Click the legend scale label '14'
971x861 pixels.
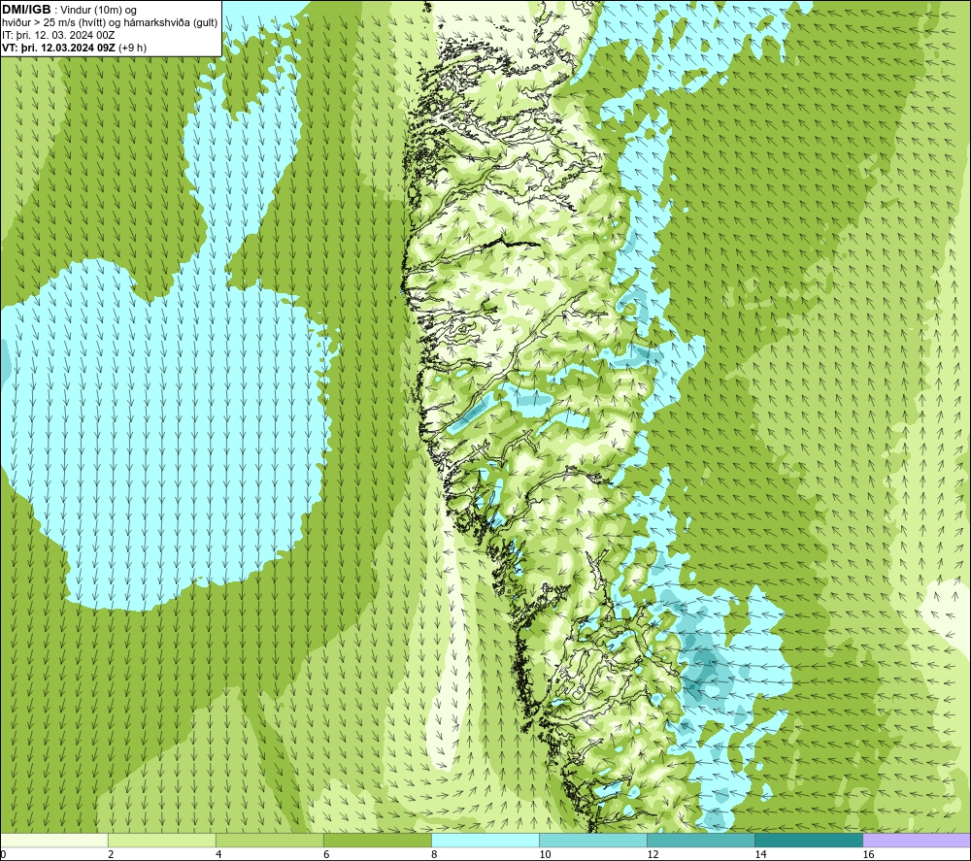[760, 854]
